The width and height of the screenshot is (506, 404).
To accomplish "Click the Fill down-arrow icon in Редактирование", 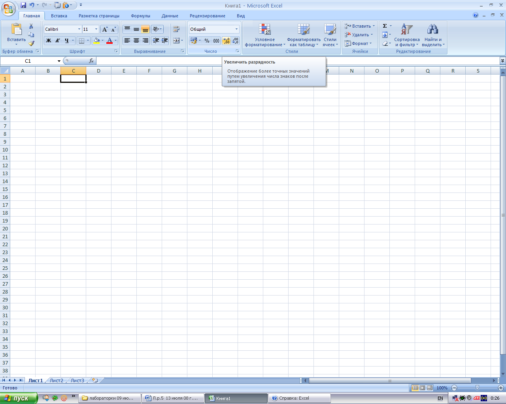I will click(385, 35).
